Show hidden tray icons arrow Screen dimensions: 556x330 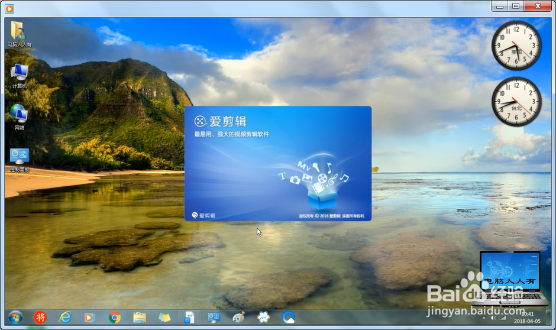coord(484,318)
